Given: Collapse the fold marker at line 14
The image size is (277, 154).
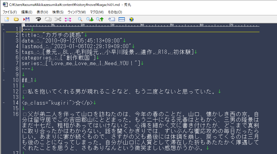Looking at the screenshot, I should 3,103.
